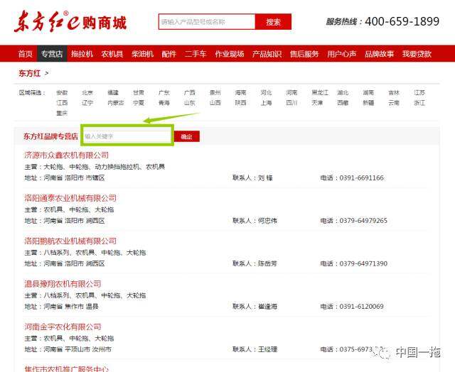Choose 广东 in region filter
Screen dimensions: 455x372
tap(164, 93)
